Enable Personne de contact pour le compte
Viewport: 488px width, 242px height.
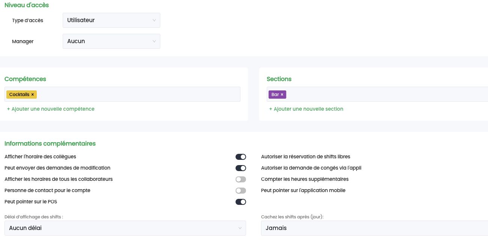click(x=241, y=191)
